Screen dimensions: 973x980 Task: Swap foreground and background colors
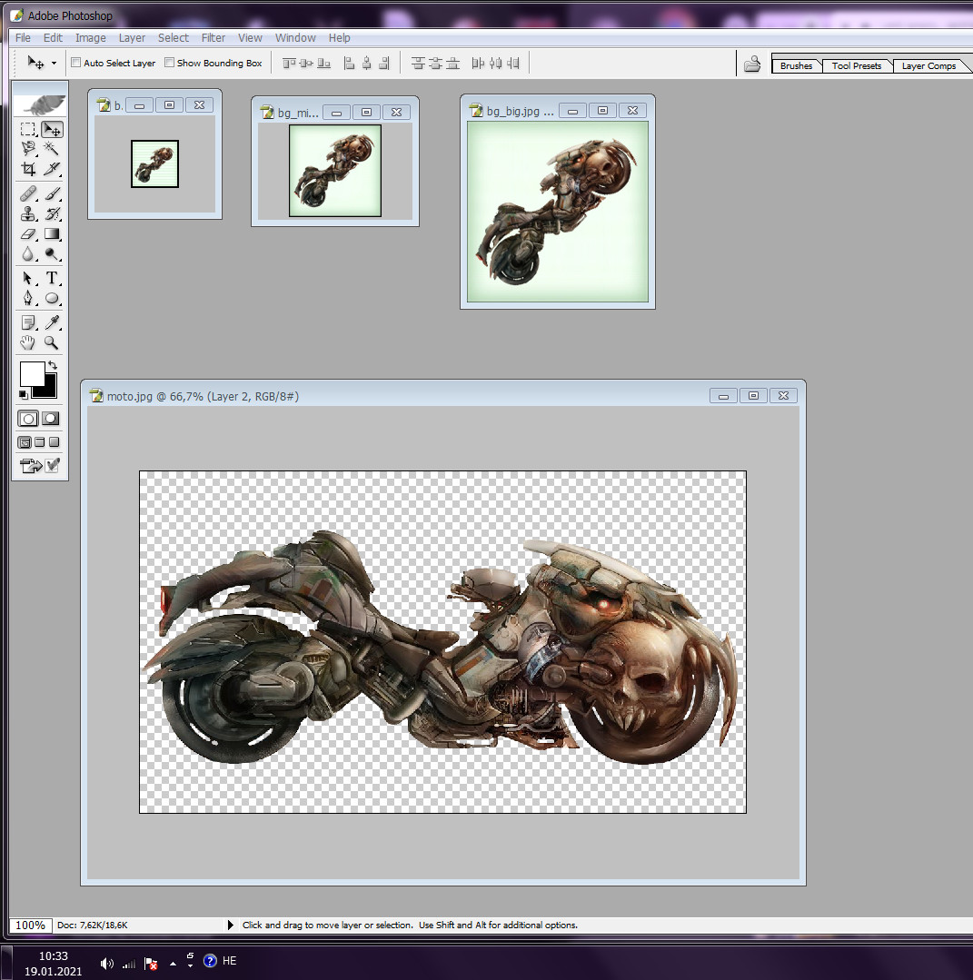click(x=53, y=365)
